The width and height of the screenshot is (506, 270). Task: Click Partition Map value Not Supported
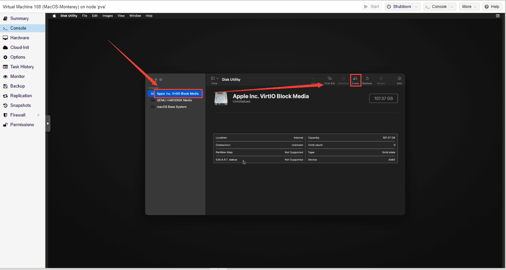[x=294, y=152]
